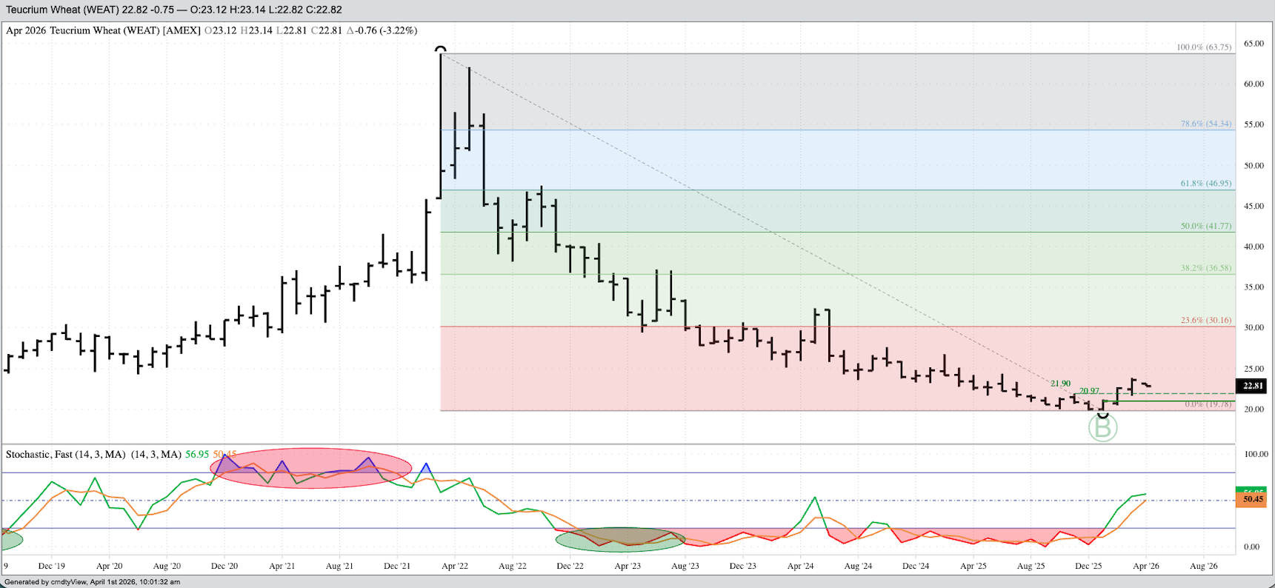Select the green 21.90 price annotation

tap(1060, 384)
